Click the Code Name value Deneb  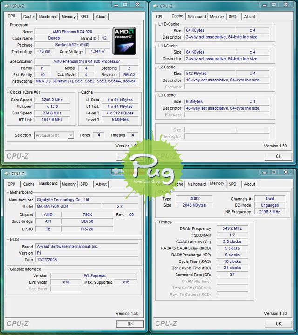point(54,38)
